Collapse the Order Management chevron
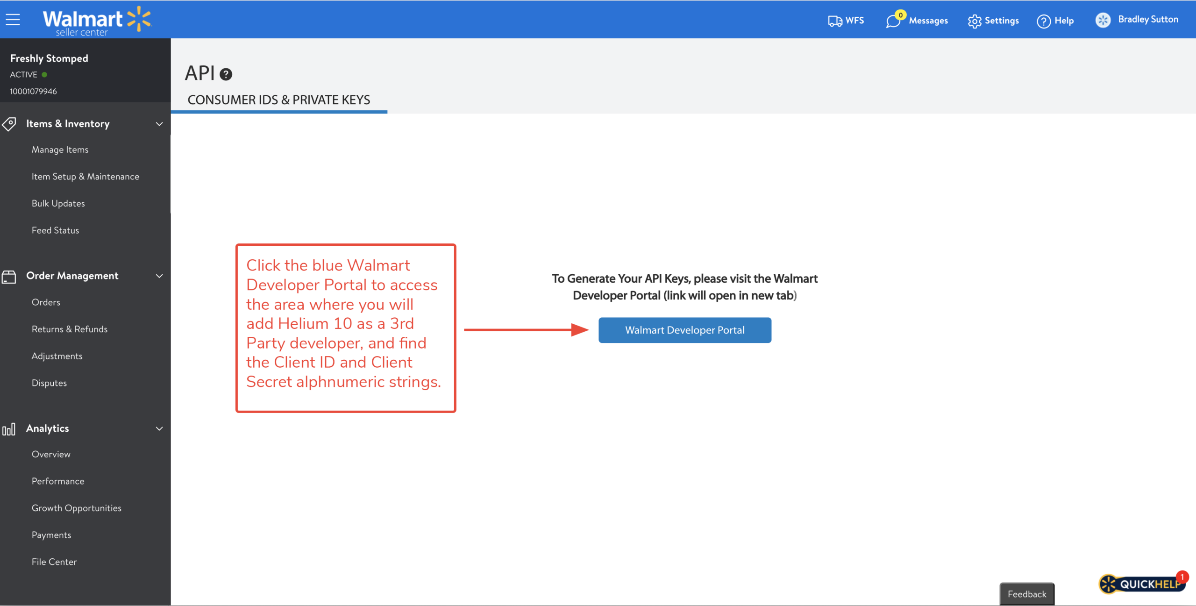 click(x=159, y=276)
